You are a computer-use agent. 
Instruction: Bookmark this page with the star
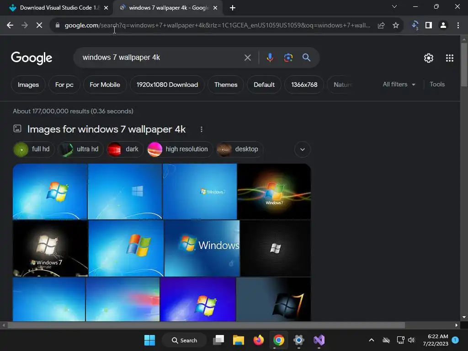coord(396,26)
